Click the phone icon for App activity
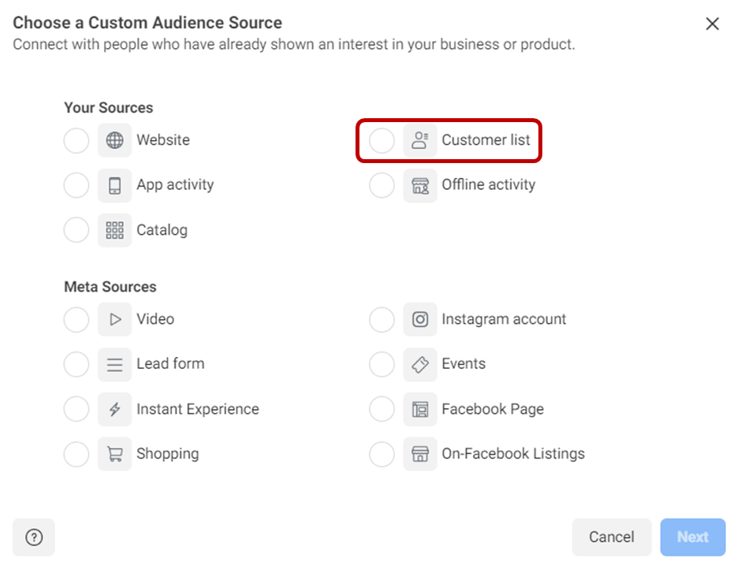The width and height of the screenshot is (741, 561). 115,186
